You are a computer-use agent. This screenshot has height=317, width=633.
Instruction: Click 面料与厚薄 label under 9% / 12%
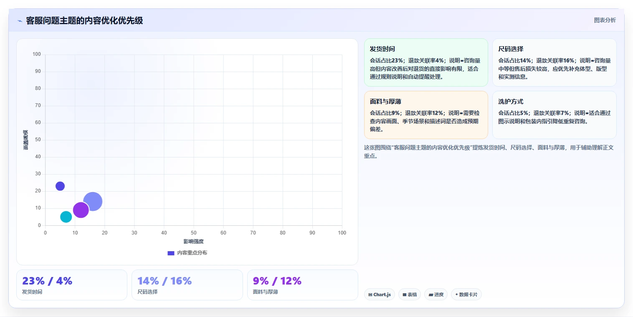point(266,292)
